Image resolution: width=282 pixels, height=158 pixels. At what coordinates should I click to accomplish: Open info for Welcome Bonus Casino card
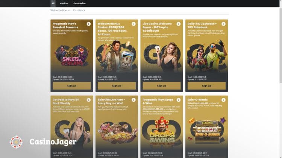coord(133,24)
